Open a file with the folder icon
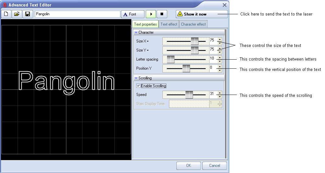Image resolution: width=325 pixels, height=173 pixels. click(x=17, y=14)
